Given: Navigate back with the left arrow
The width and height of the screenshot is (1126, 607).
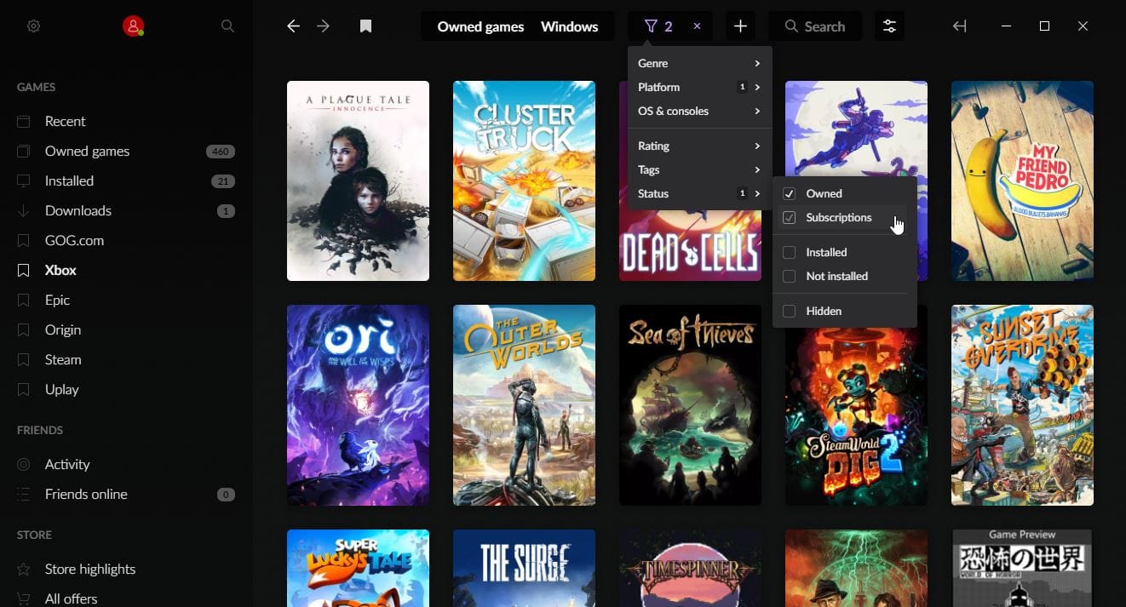Looking at the screenshot, I should pyautogui.click(x=293, y=26).
